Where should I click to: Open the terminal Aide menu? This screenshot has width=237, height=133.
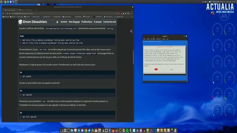point(167,39)
